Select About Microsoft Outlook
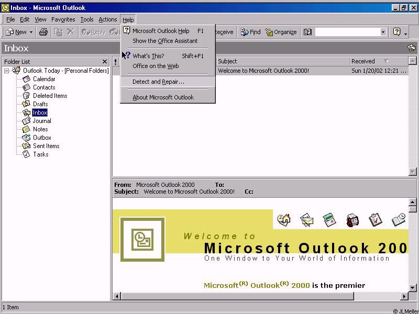Image resolution: width=419 pixels, height=314 pixels. 168,97
